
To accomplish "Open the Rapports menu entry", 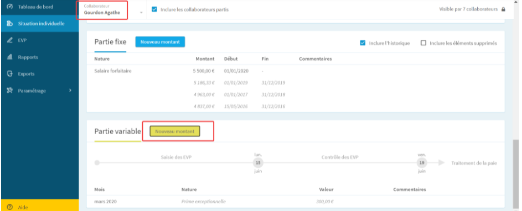I will click(x=40, y=57).
